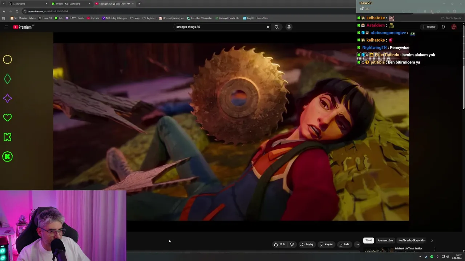
Task: Go to YouTube Premium home logo
Action: pos(23,27)
